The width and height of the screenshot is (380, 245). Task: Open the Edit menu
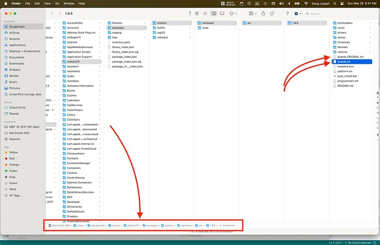(x=37, y=3)
